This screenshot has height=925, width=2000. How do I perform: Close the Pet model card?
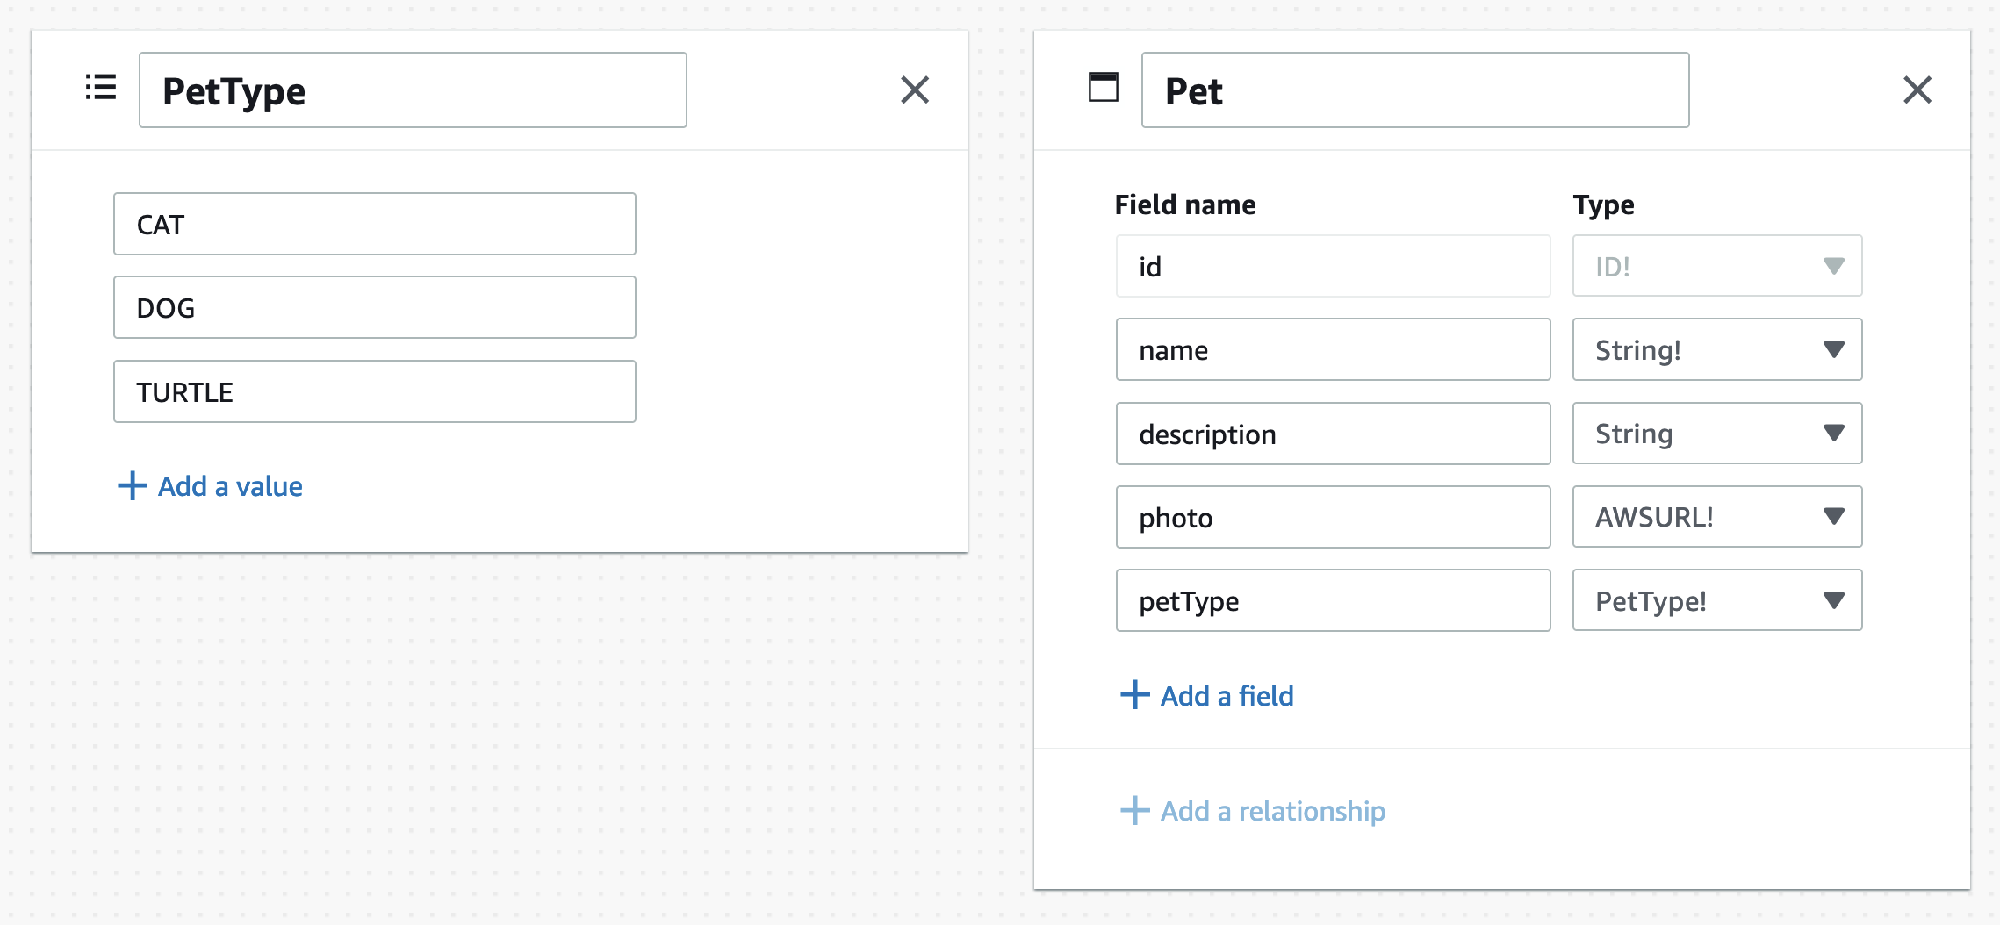1917,90
